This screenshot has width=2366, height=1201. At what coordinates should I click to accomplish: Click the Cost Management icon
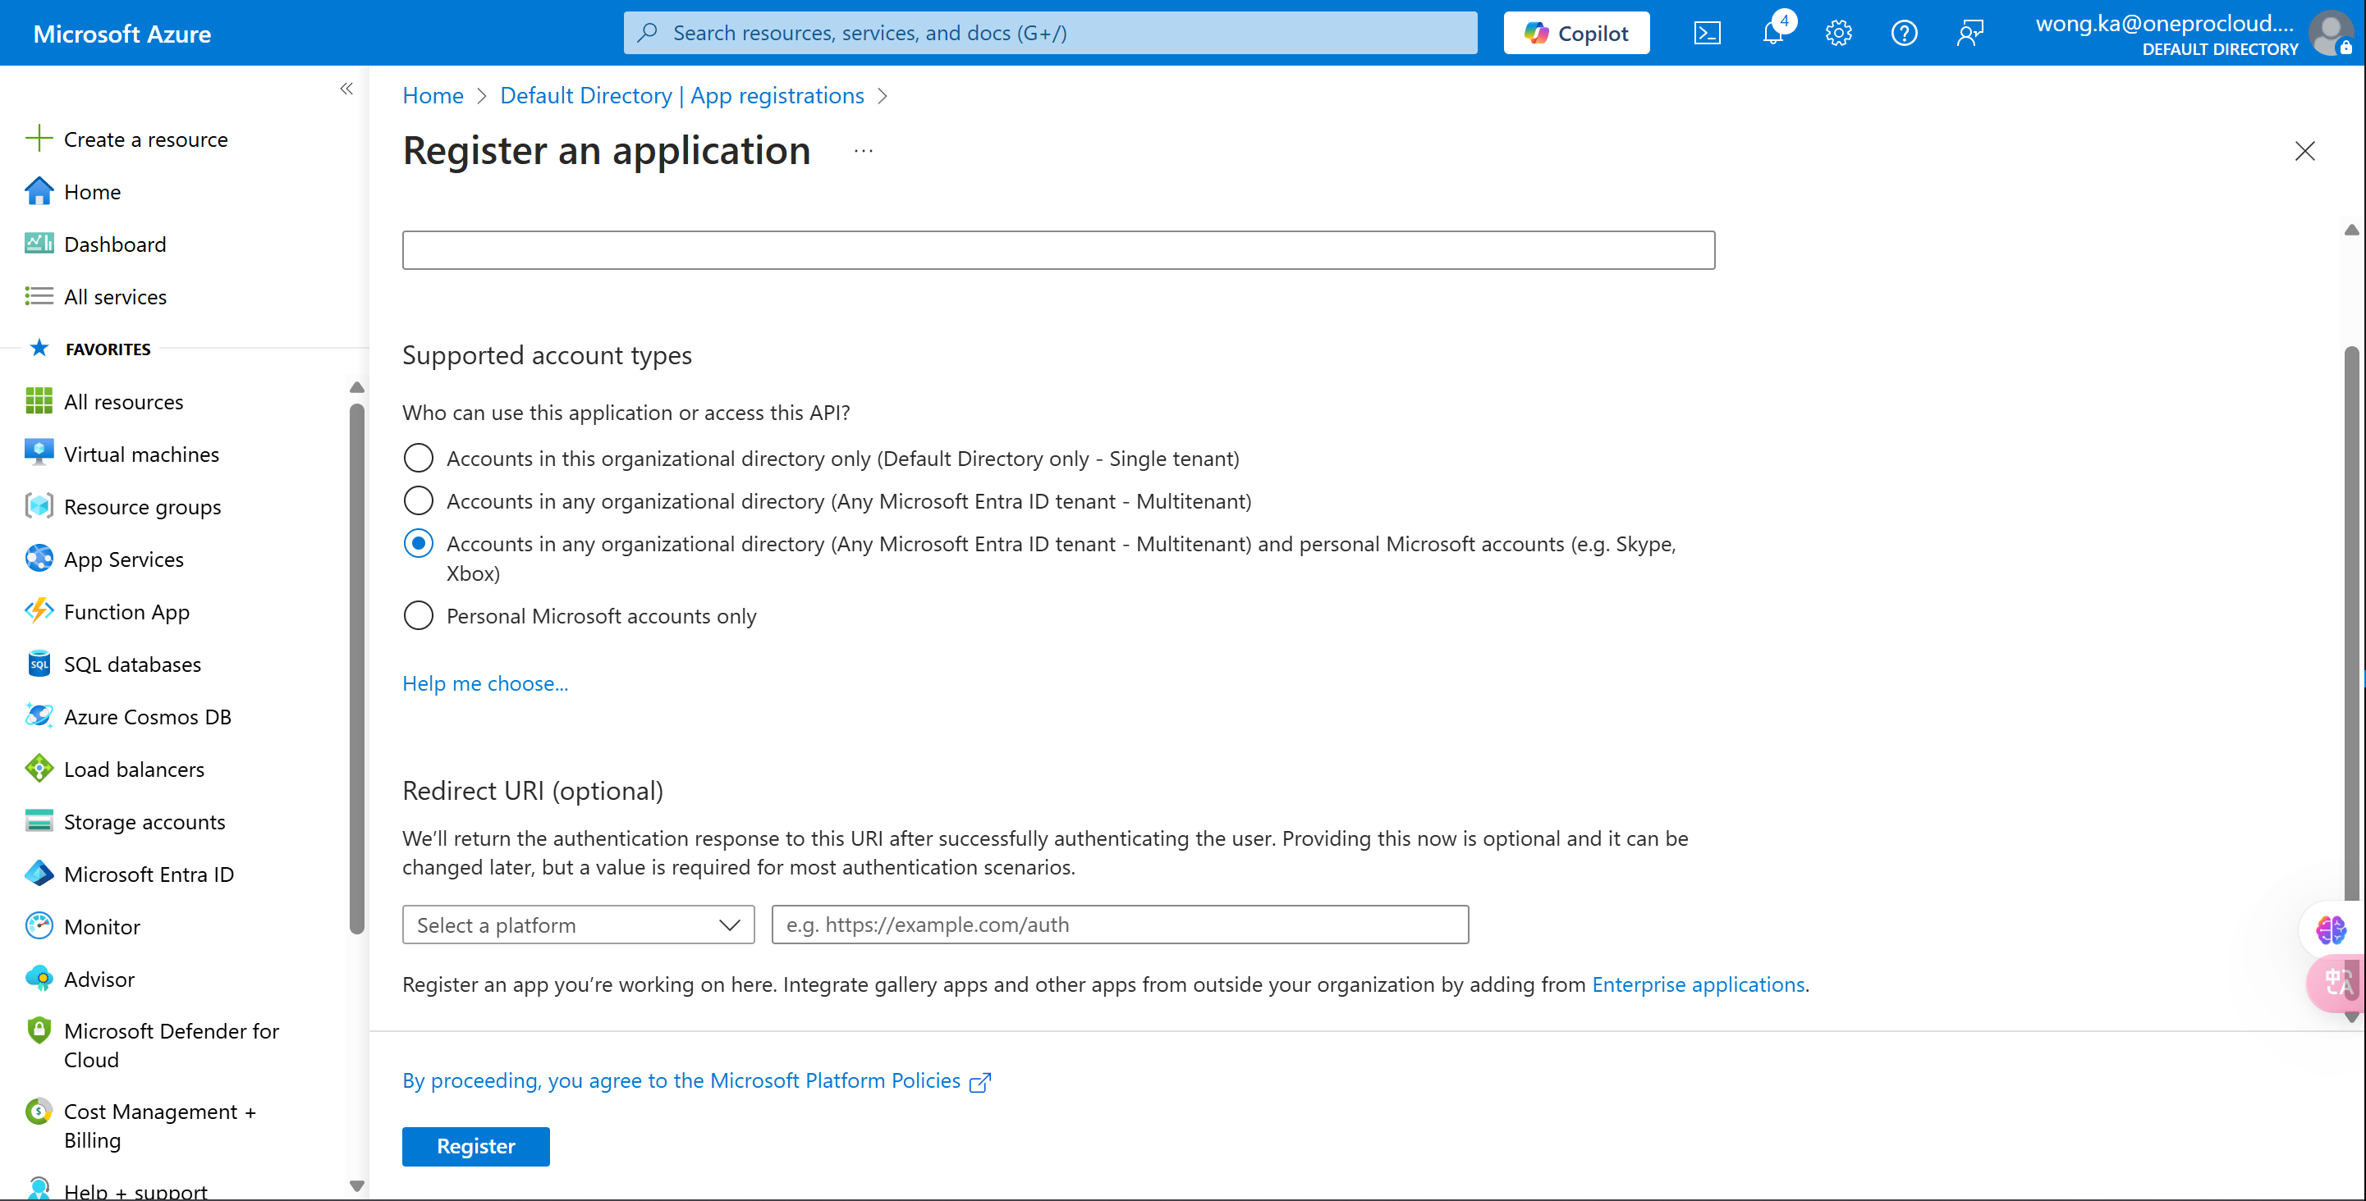point(39,1111)
